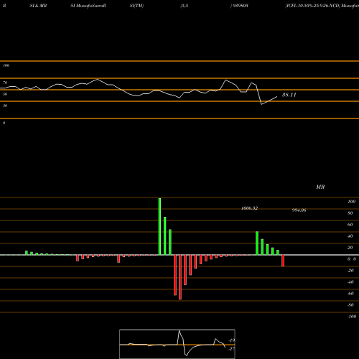Click the RSI value label 38.11
359x359 pixels.
pos(289,95)
